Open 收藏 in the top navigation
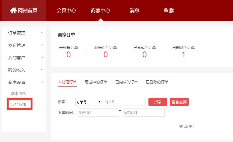This screenshot has width=233, height=142. point(169,10)
